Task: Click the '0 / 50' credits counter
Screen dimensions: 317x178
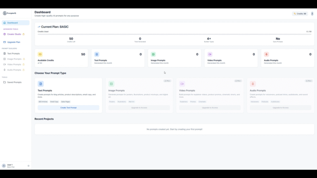Action: (x=309, y=32)
